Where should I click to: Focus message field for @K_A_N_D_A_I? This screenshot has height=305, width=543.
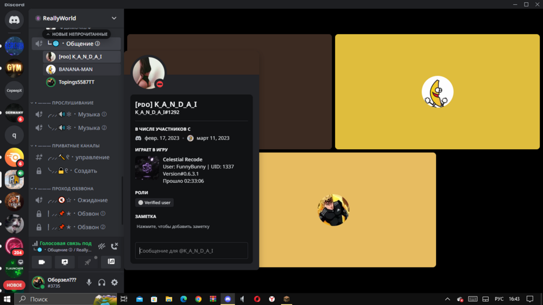pos(191,251)
